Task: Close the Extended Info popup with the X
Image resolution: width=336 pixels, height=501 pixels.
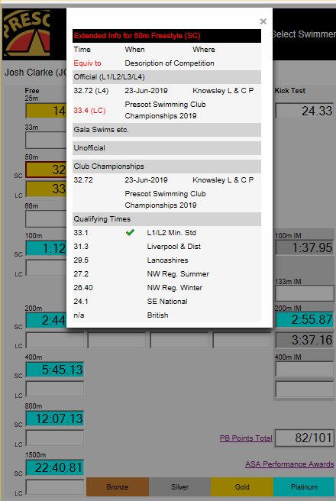Action: [263, 21]
